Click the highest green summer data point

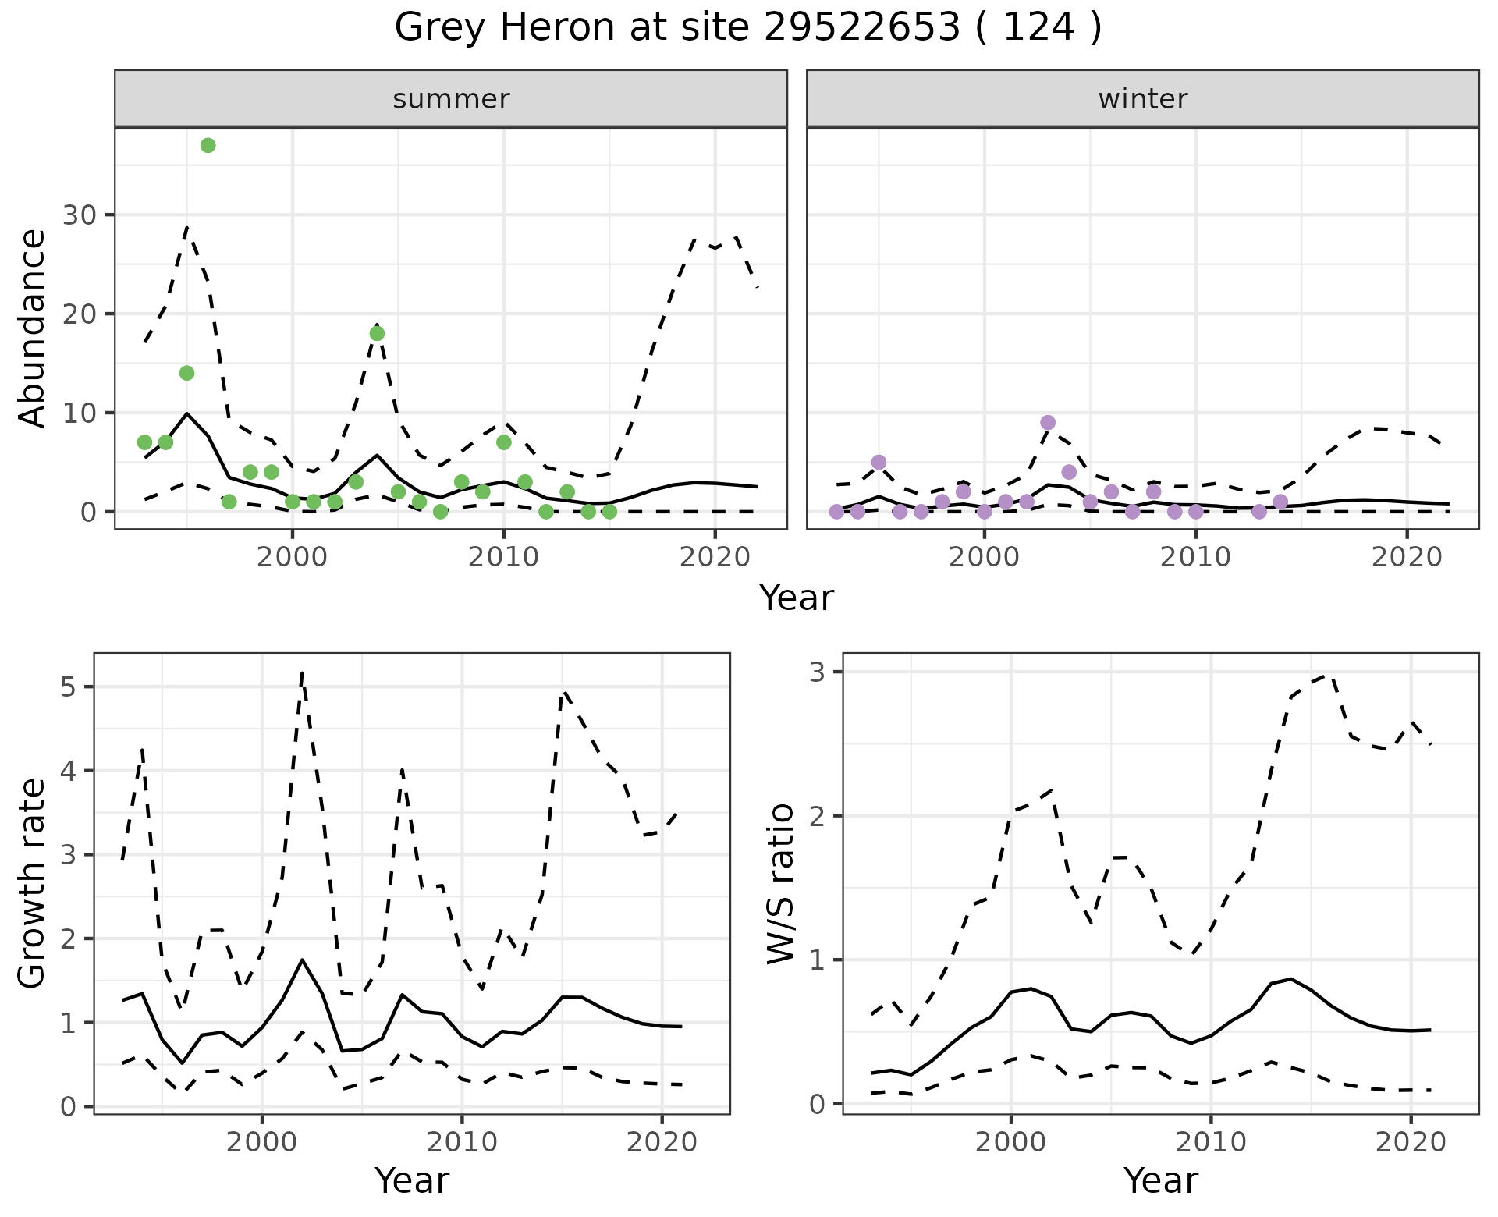coord(208,146)
